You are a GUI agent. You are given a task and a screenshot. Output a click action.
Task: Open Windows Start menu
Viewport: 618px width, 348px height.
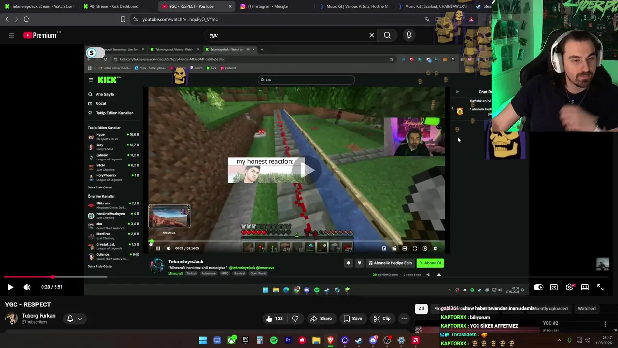[203, 340]
